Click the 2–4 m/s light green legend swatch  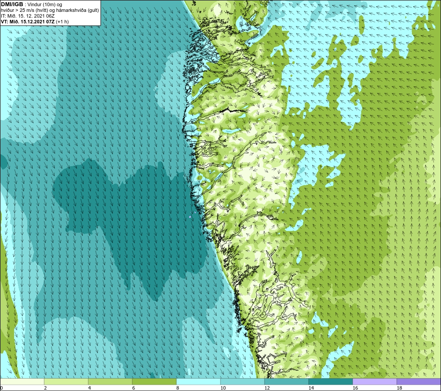pos(66,382)
